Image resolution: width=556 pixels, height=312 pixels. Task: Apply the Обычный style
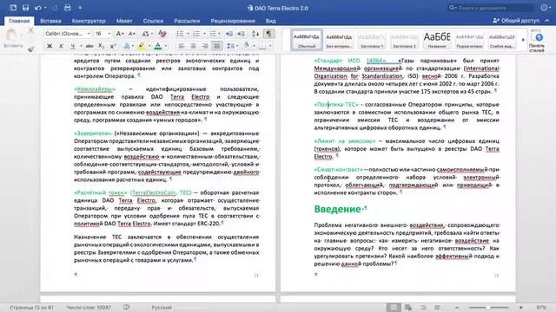coord(307,40)
